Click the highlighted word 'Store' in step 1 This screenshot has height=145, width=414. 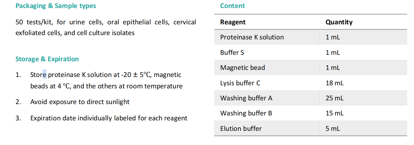pos(38,75)
